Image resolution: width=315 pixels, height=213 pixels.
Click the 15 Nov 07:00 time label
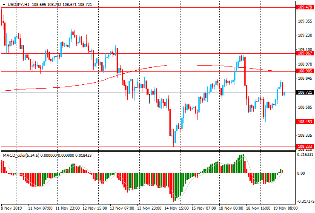tap(204, 208)
